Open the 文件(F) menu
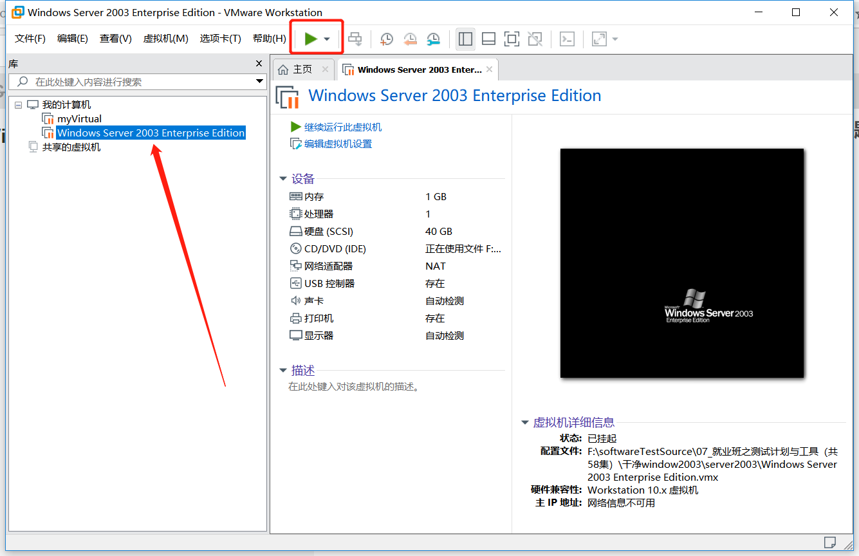This screenshot has width=859, height=556. (x=30, y=39)
